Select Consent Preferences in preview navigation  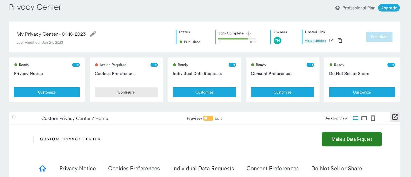pos(273,169)
